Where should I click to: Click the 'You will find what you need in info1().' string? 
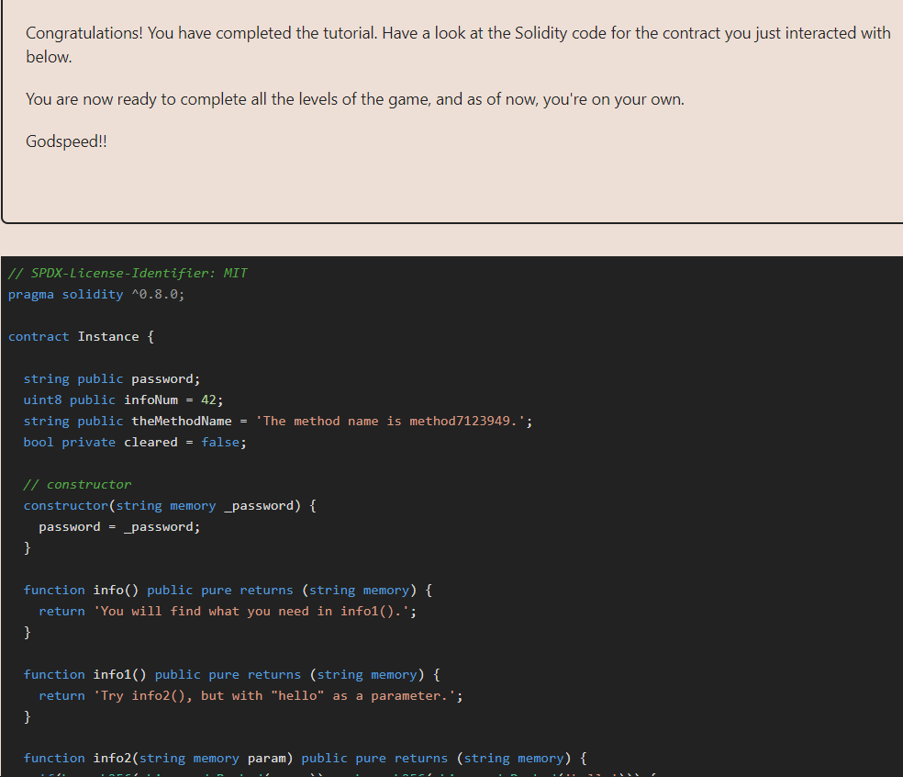tap(251, 611)
